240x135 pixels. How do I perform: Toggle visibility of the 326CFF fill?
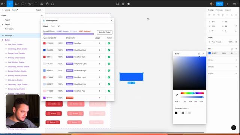(x=232, y=53)
